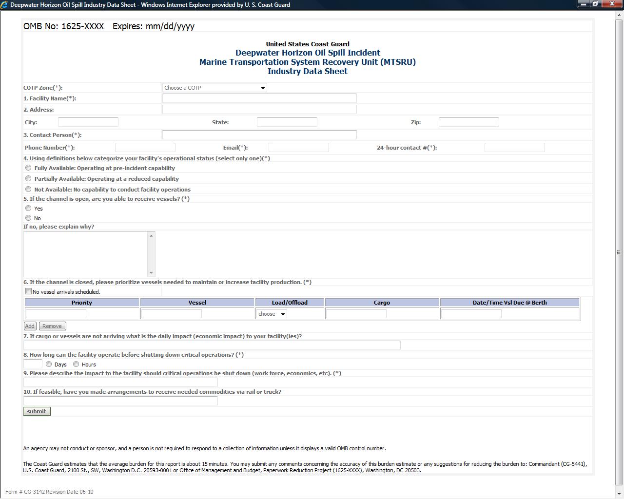Click the daily economic impact input field
Screen dimensions: 624x499
pos(212,345)
